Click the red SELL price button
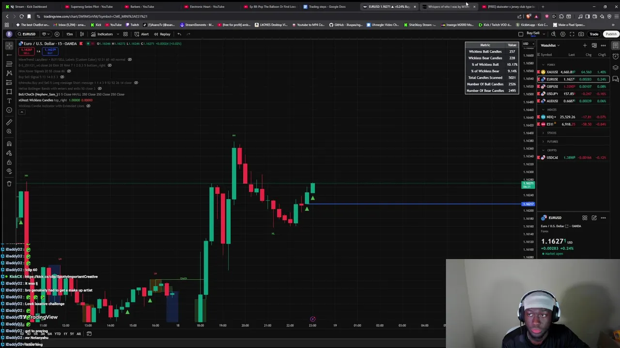The height and width of the screenshot is (348, 620). [26, 51]
